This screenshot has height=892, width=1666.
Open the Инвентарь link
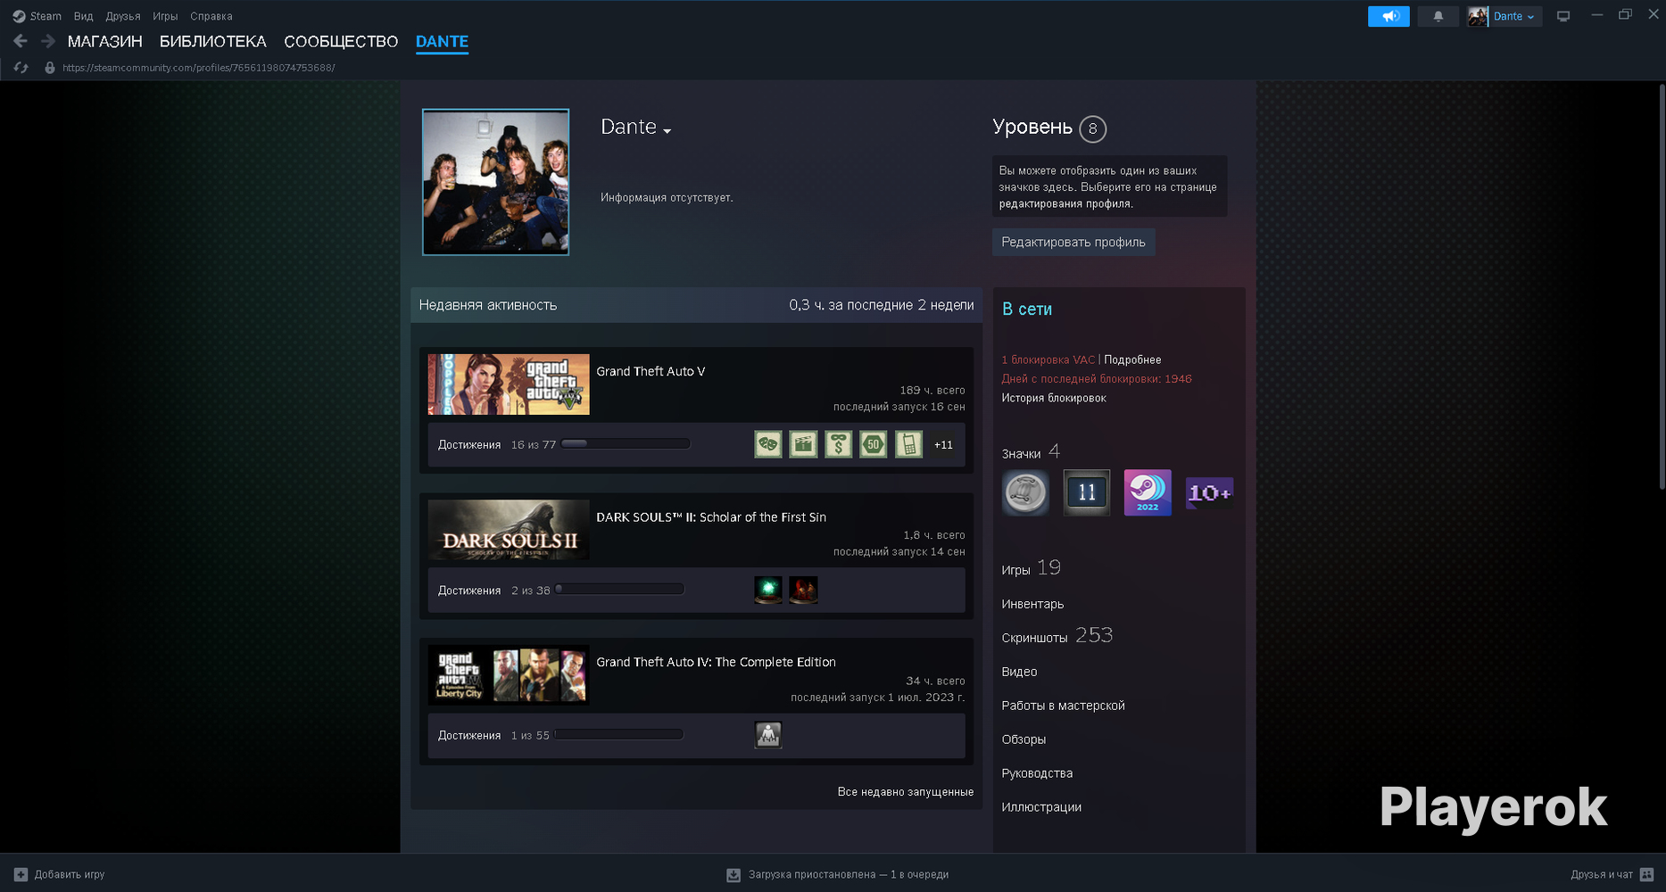click(1032, 604)
